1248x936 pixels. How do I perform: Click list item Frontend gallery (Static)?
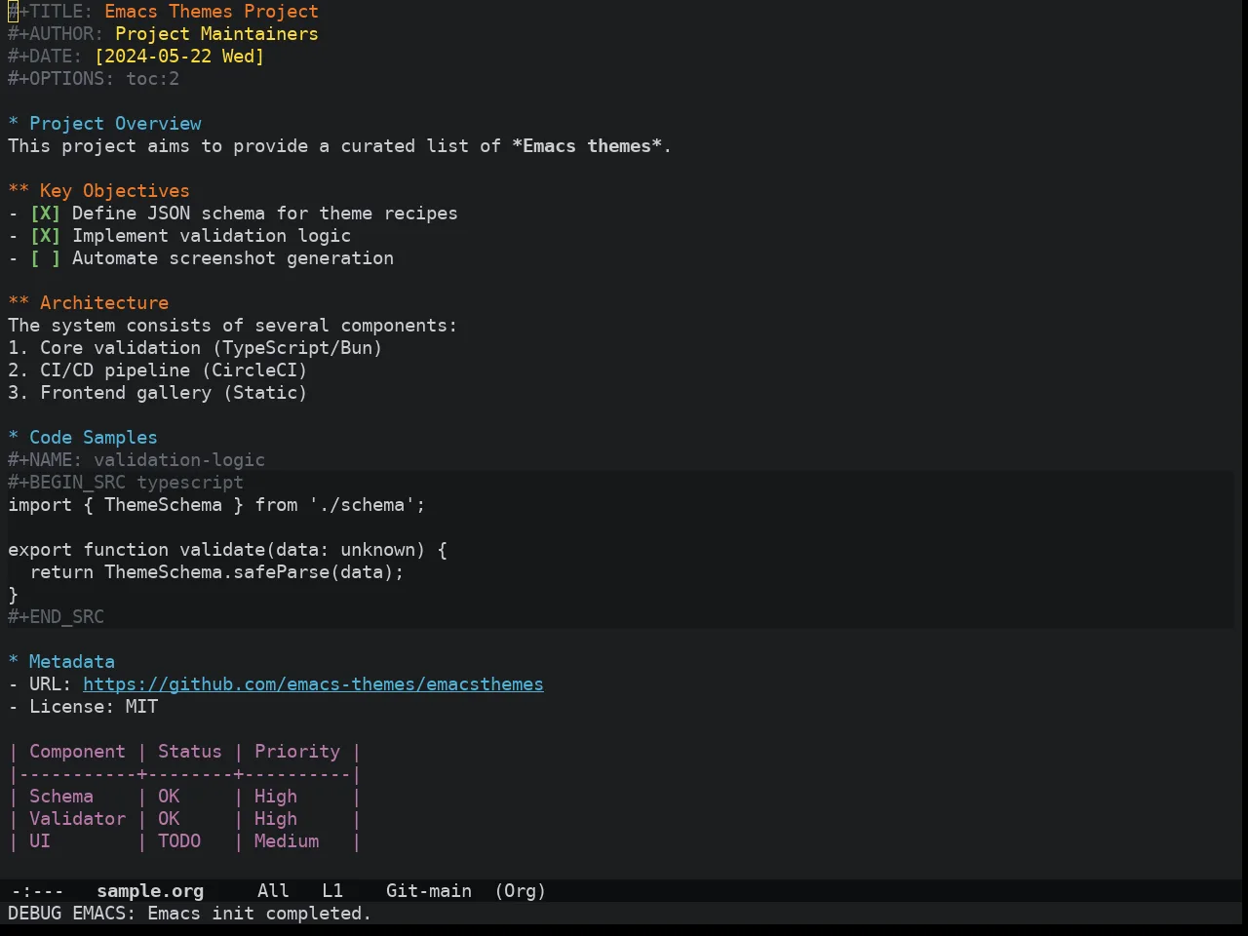[158, 393]
